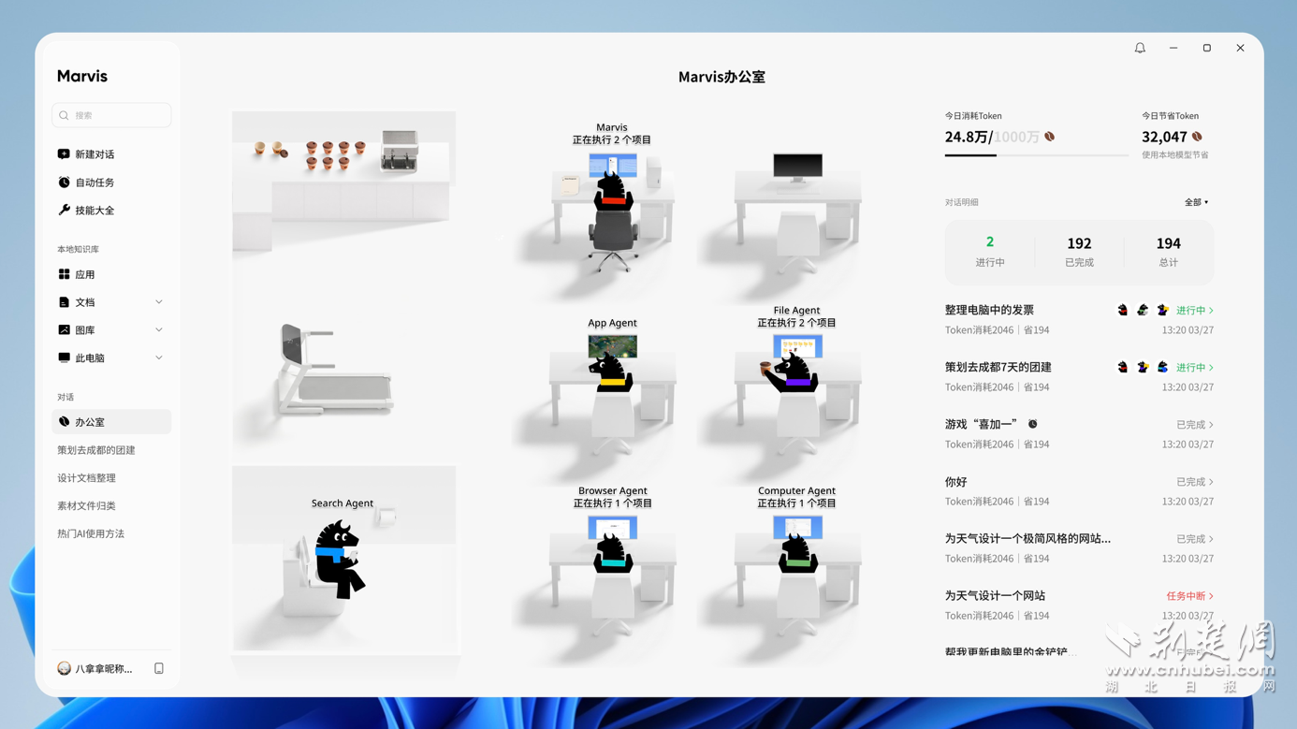Select the Search Agent character
1297x729 pixels.
338,559
